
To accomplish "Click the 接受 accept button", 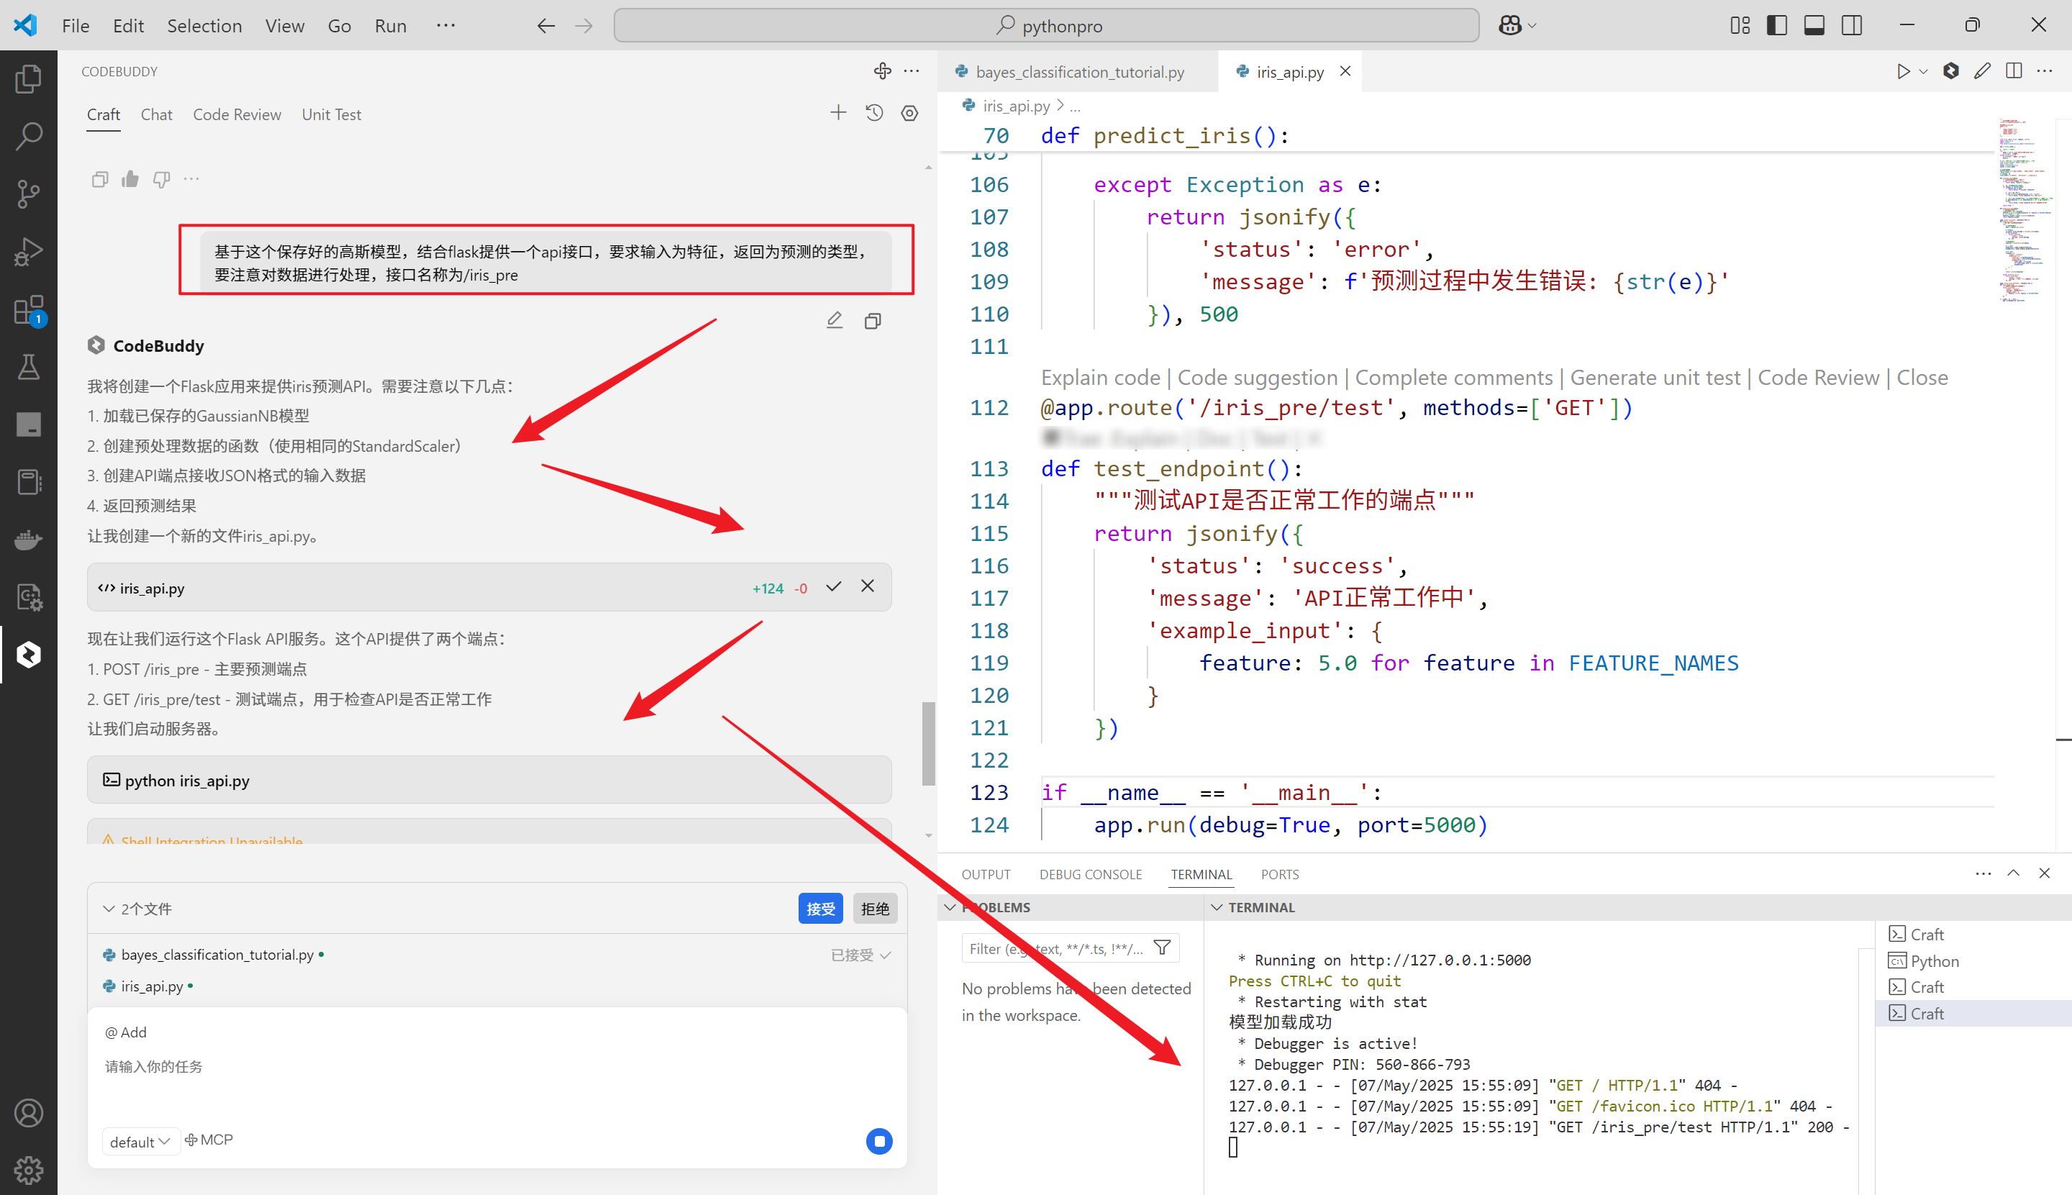I will [819, 909].
